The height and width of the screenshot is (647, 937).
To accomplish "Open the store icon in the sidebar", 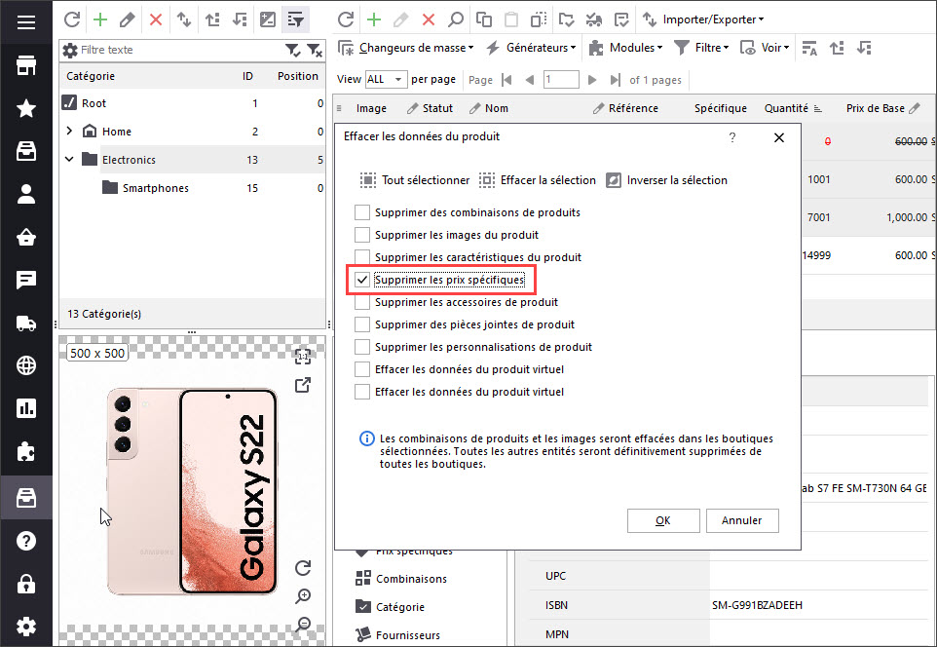I will click(x=25, y=65).
